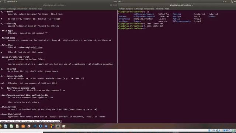The height and width of the screenshot is (133, 236).
Task: Open Terminal menu in left terminal window
Action: click(33, 9)
